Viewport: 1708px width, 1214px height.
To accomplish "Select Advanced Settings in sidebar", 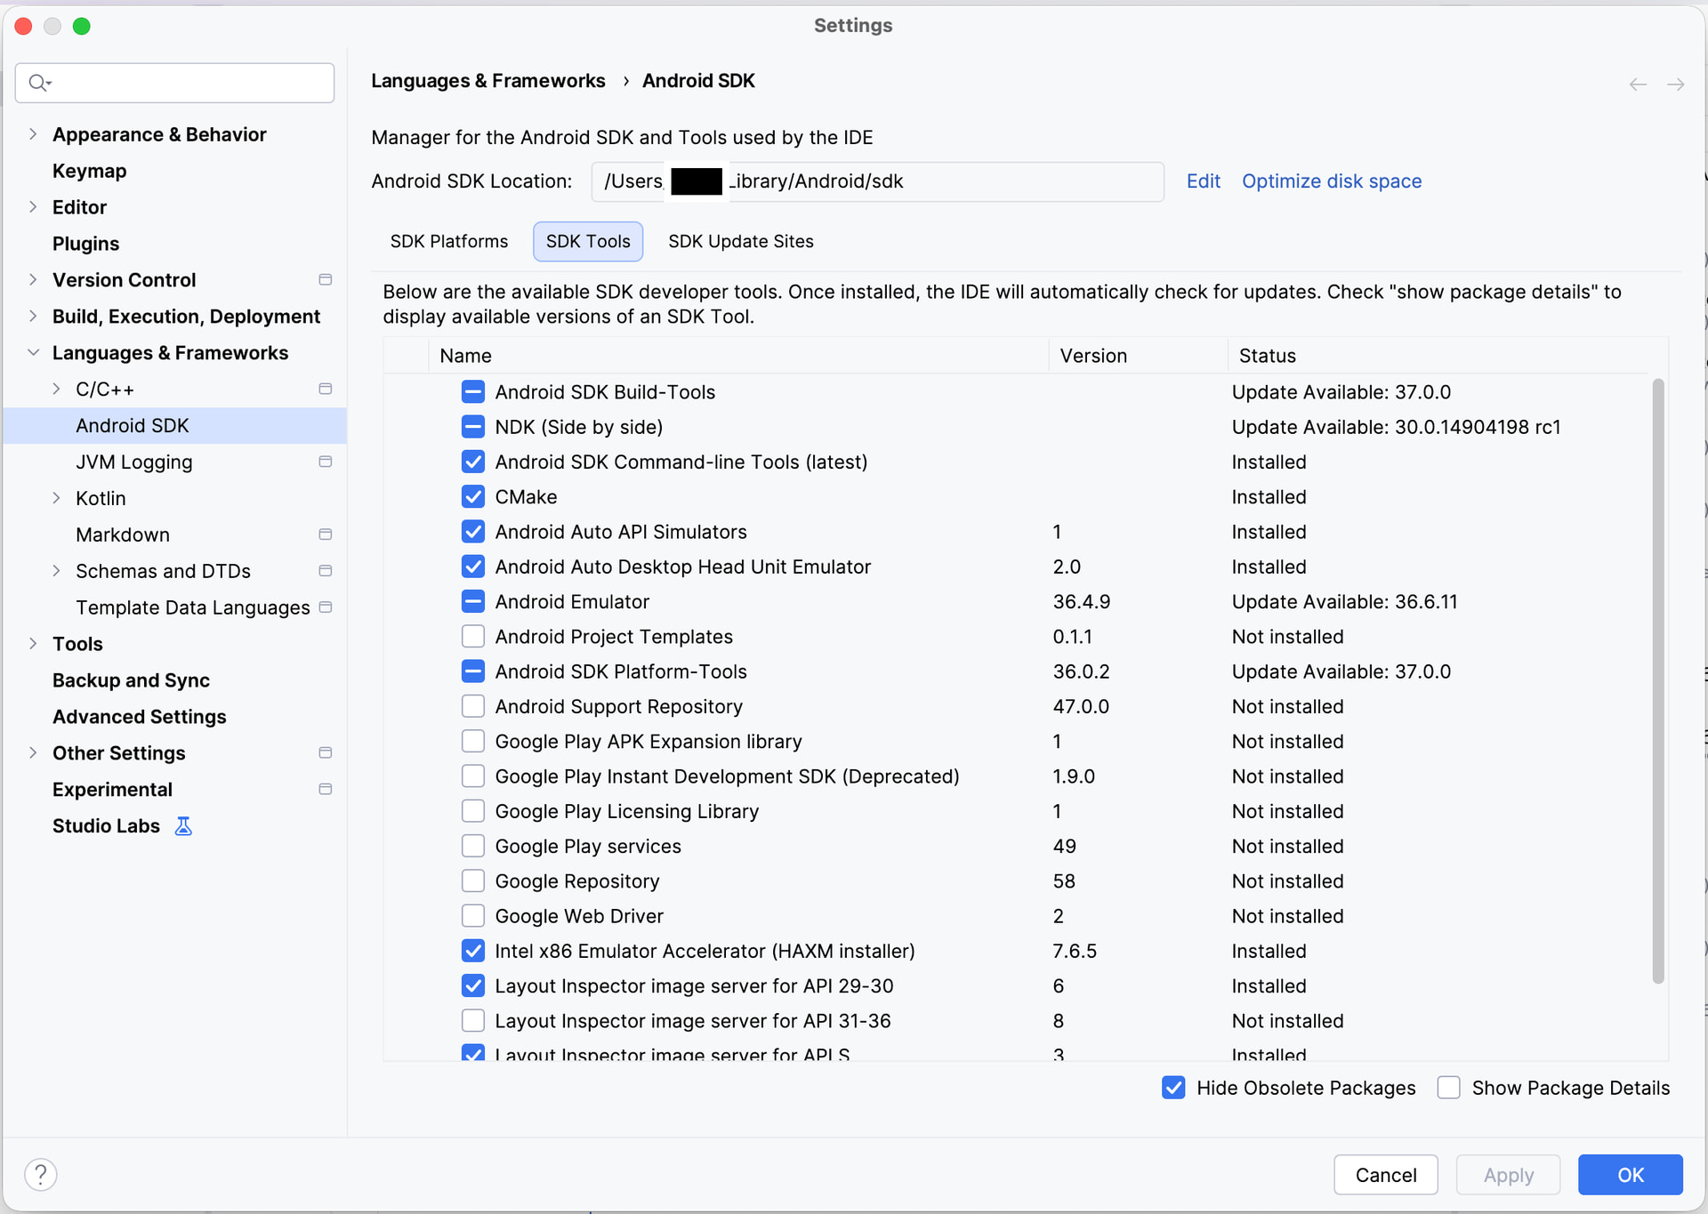I will 140,717.
